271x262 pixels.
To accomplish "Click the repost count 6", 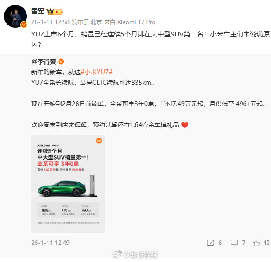I will point(220,243).
